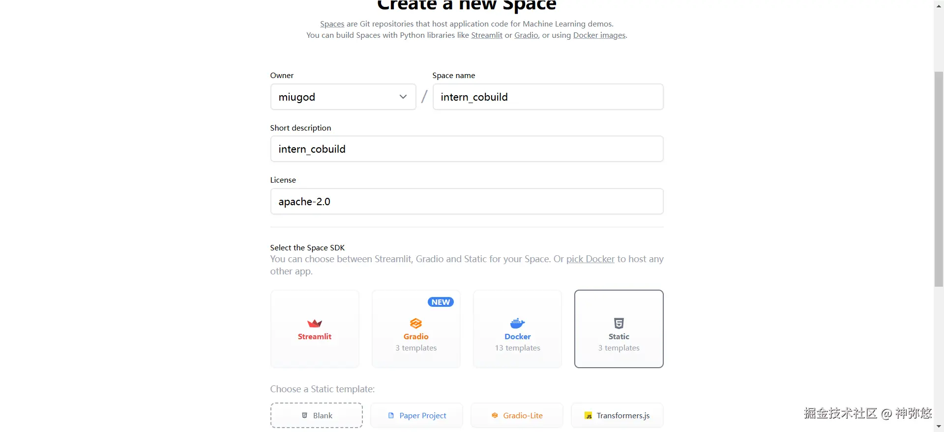
Task: Pick the Docker whale icon
Action: 517,323
